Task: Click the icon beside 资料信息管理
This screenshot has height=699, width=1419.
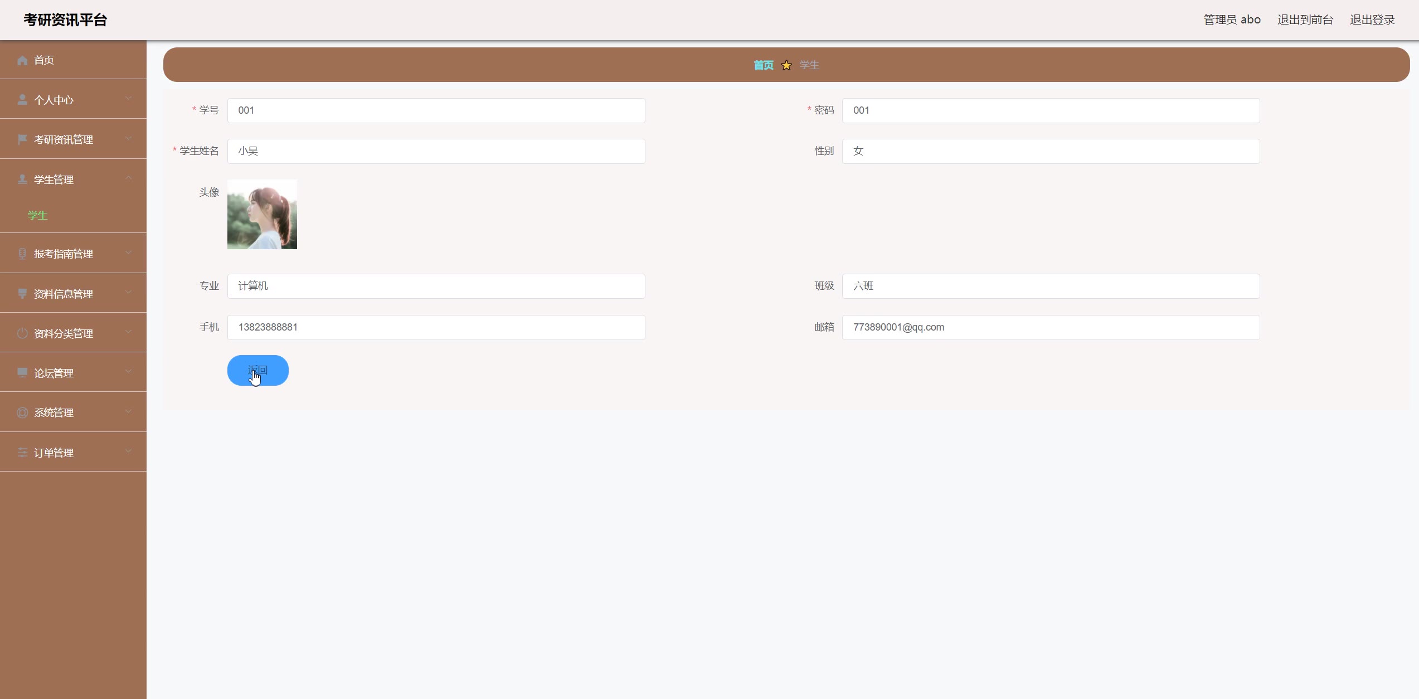Action: [22, 294]
